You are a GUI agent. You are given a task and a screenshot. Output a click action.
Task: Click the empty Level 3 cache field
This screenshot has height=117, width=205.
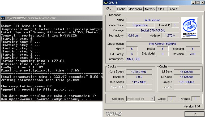187,87
